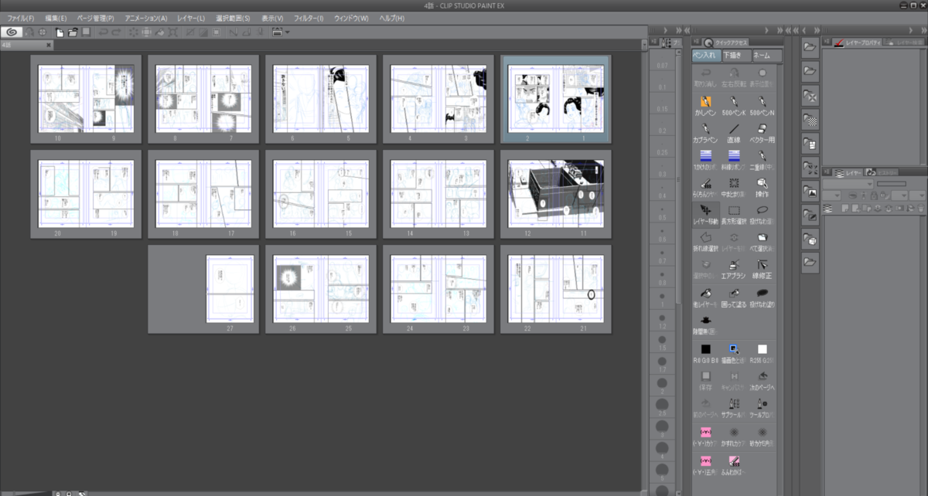Select the 線修正 correct line tool
Screen dimensions: 928x496
763,269
